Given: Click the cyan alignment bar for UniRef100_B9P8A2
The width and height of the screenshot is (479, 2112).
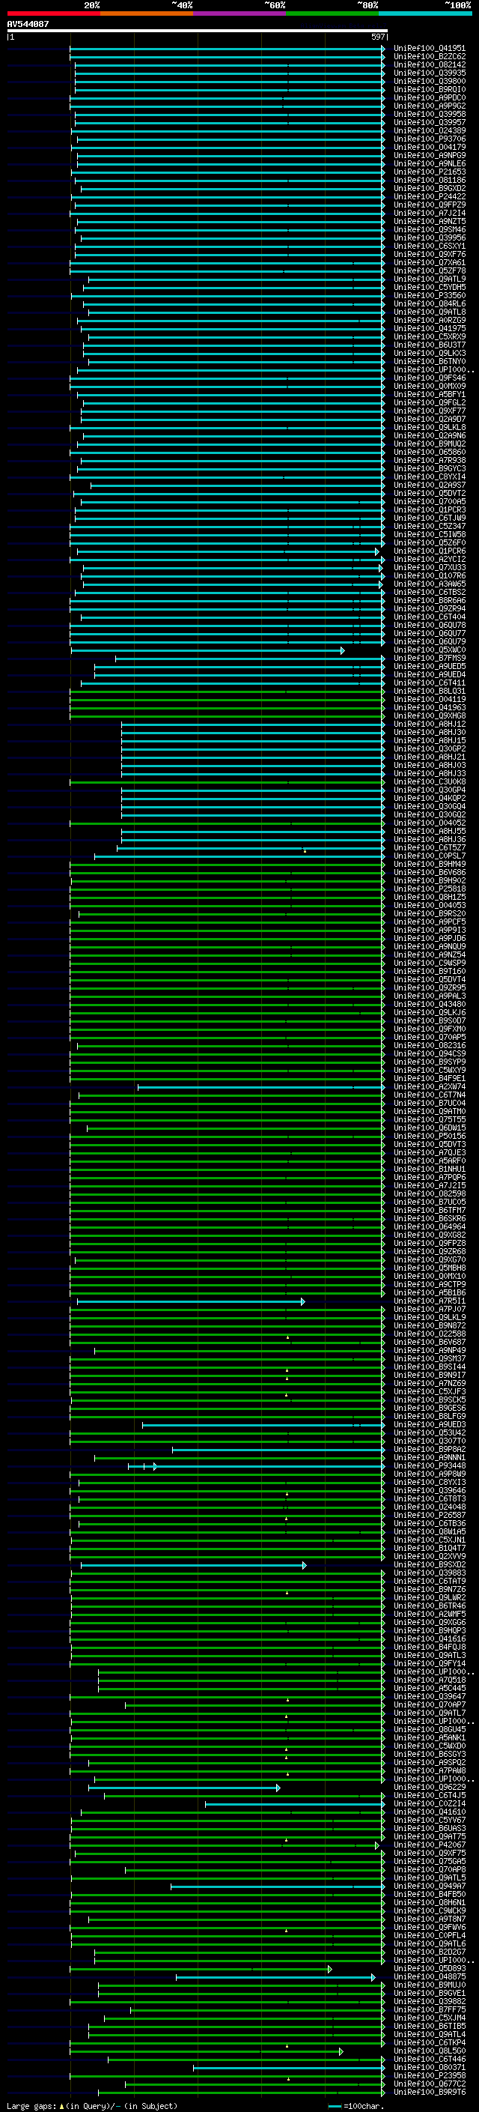Looking at the screenshot, I should 278,1450.
